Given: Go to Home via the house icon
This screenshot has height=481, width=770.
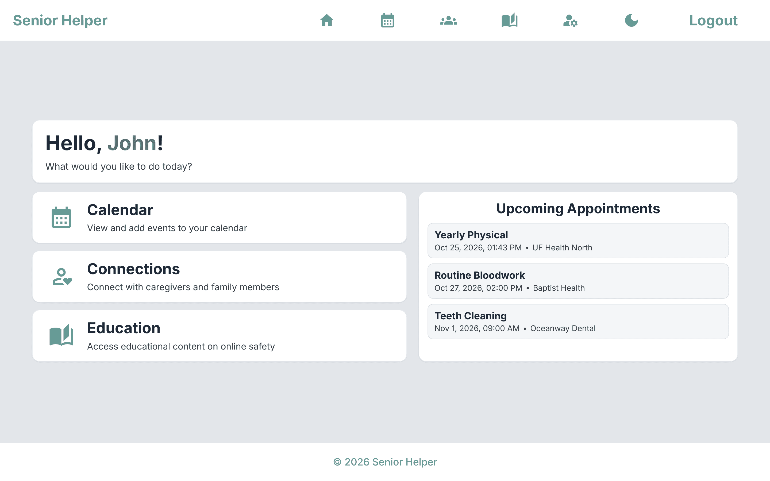Looking at the screenshot, I should (326, 20).
